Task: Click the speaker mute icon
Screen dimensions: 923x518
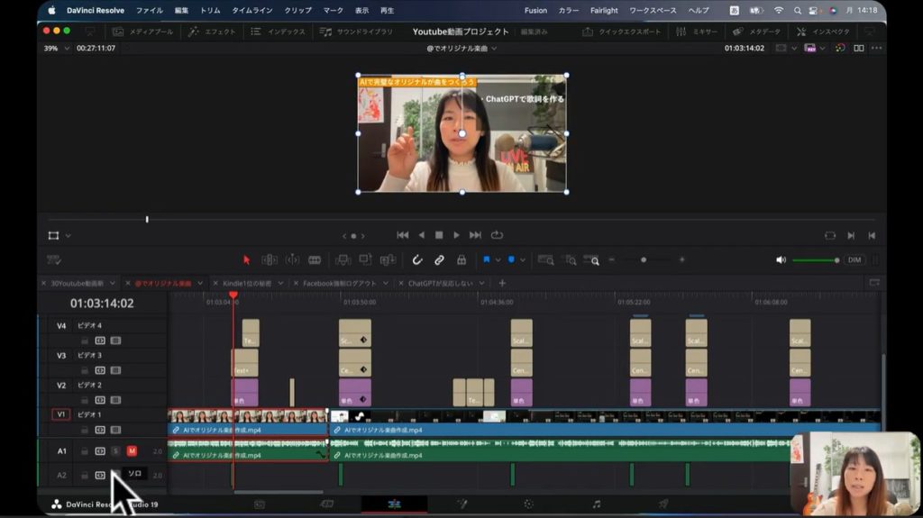Action: coord(781,259)
